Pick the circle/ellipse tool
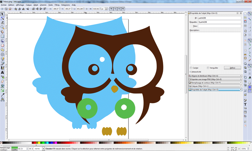This screenshot has height=151, width=252. (x=3, y=45)
